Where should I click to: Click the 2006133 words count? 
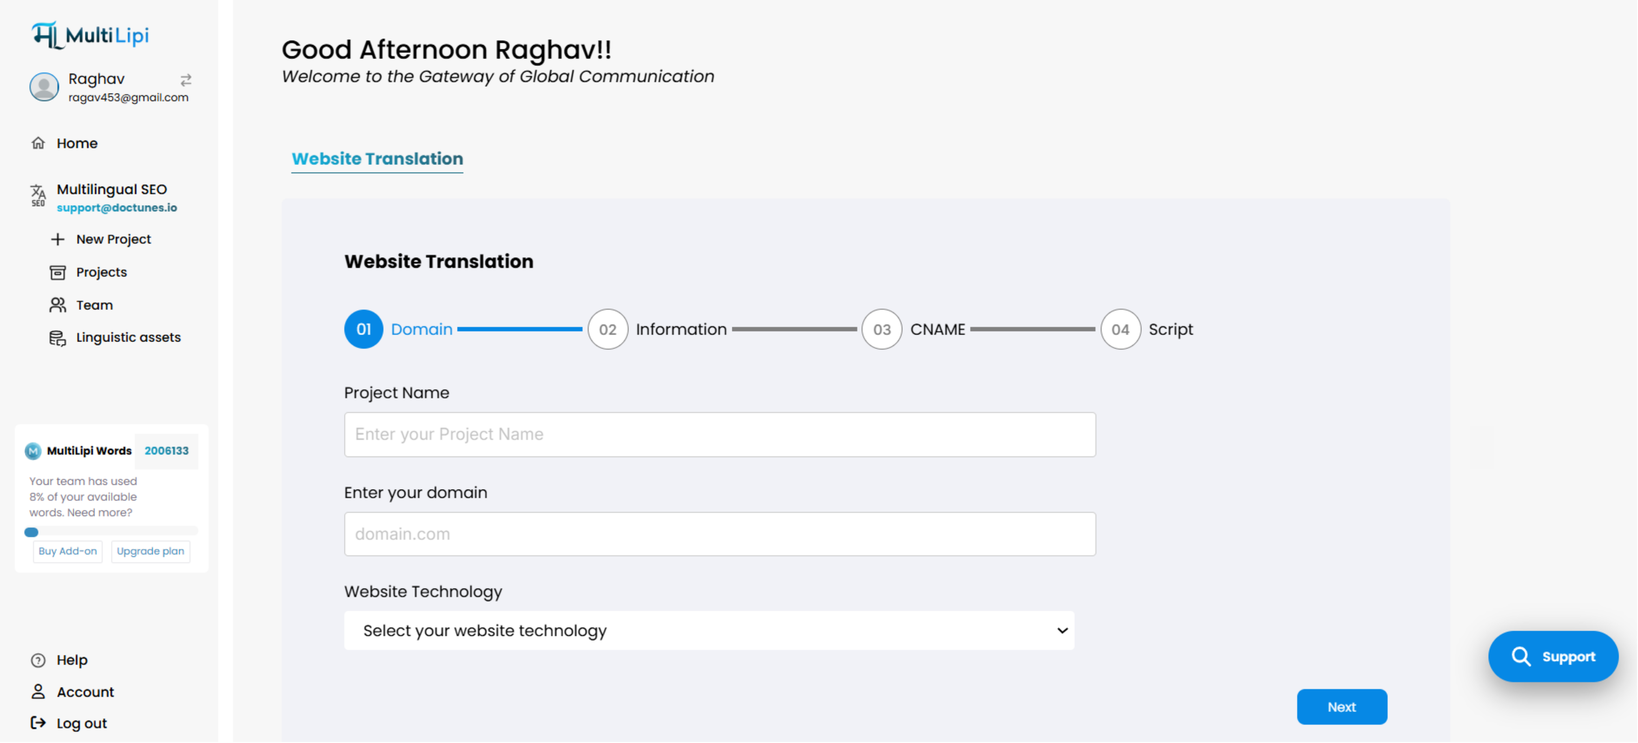pos(167,451)
